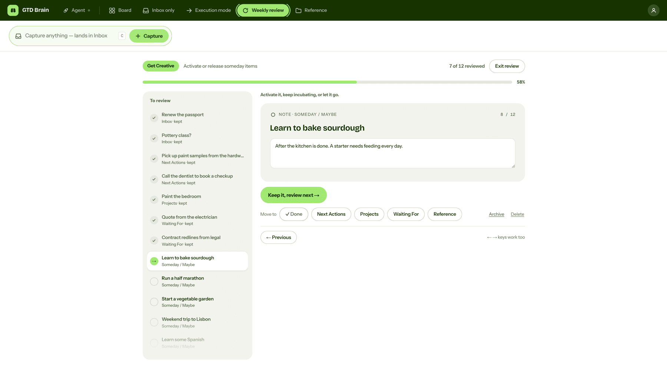Toggle the circle for Weekend trip to Lisbon
The image size is (667, 370).
pyautogui.click(x=154, y=322)
